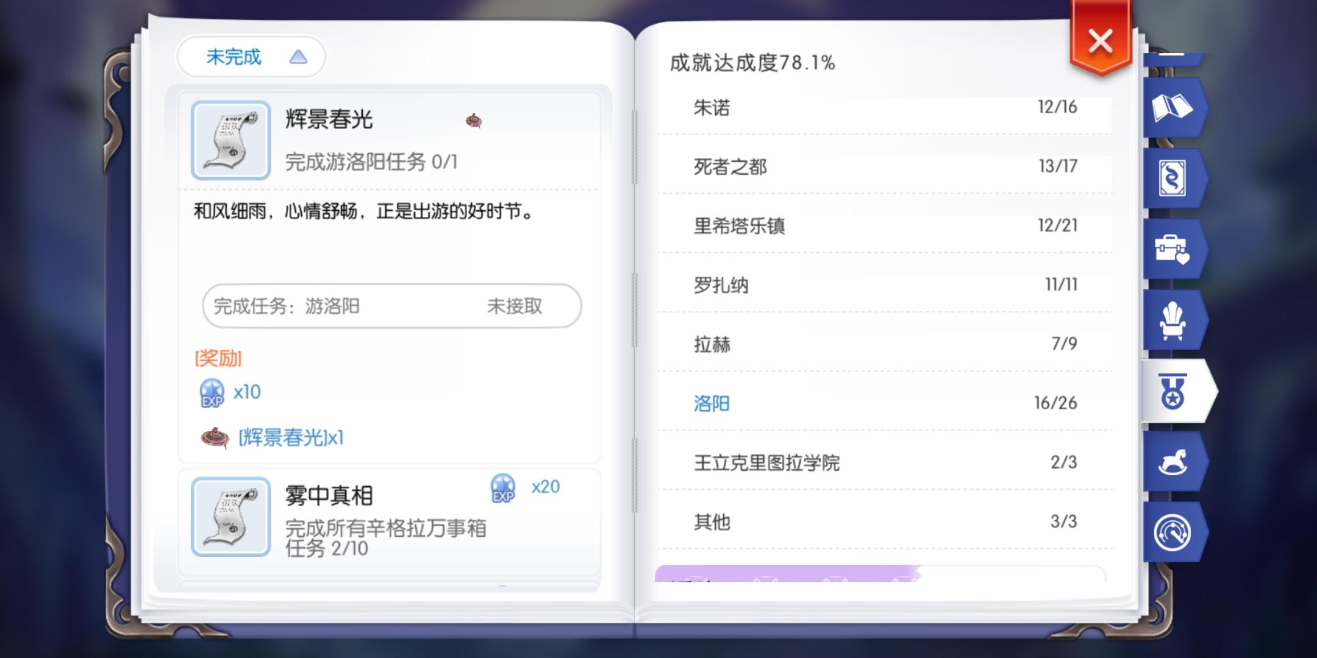Tap the small hat icon beside 辉景春光 title
Viewport: 1317px width, 658px height.
(474, 121)
